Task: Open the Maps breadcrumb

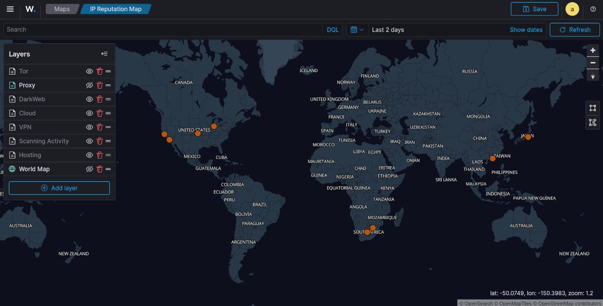Action: click(62, 9)
